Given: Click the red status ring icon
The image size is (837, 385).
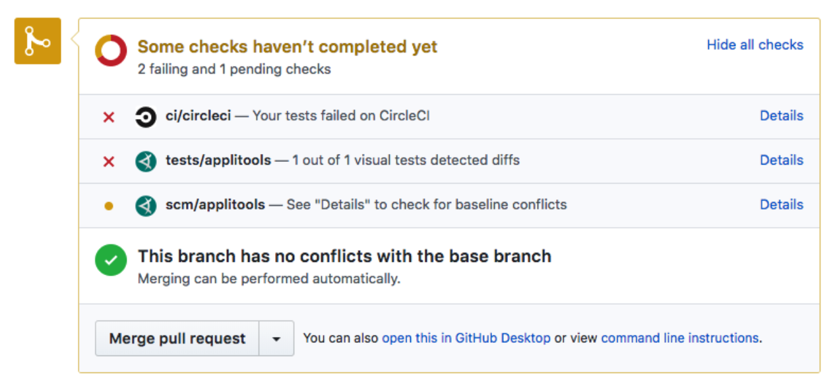Looking at the screenshot, I should coord(110,47).
